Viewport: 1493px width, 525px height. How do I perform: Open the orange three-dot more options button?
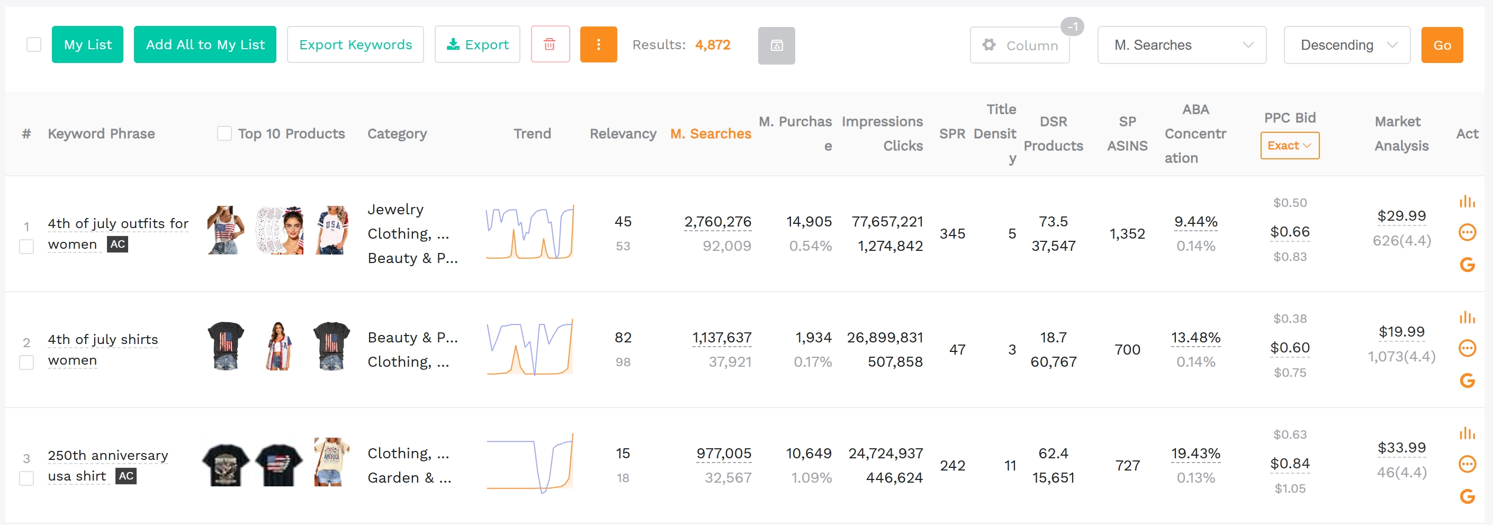[598, 44]
